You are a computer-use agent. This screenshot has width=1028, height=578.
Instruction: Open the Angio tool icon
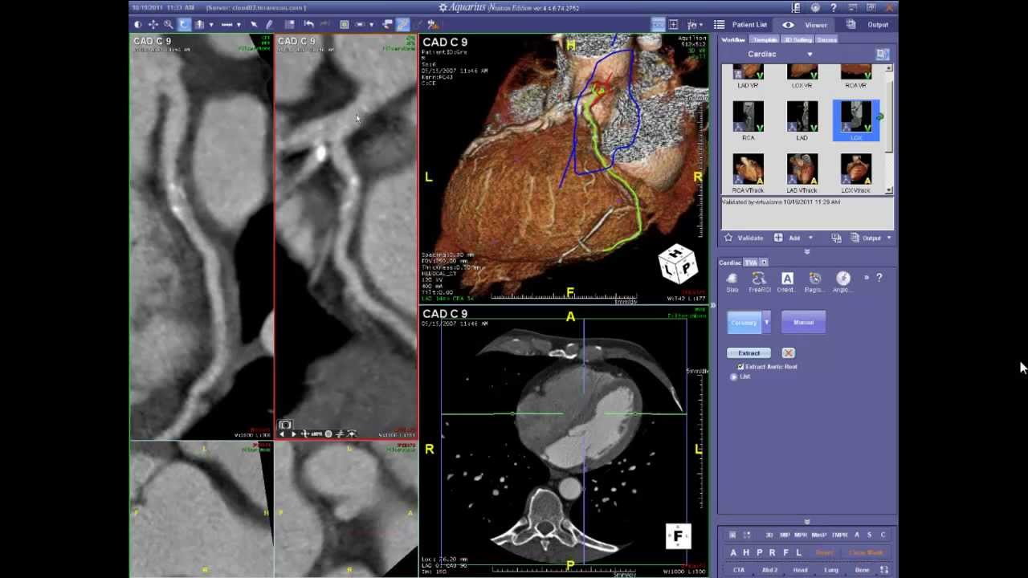pyautogui.click(x=842, y=282)
